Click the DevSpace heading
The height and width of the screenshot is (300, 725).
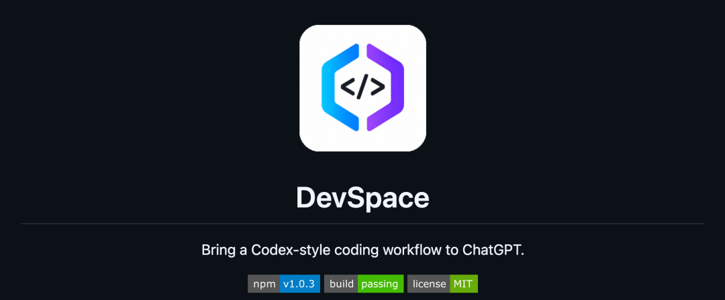[362, 198]
